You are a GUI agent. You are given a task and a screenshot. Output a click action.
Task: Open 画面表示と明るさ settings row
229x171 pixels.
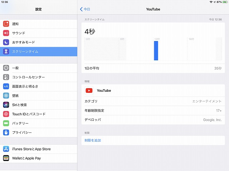click(39, 86)
